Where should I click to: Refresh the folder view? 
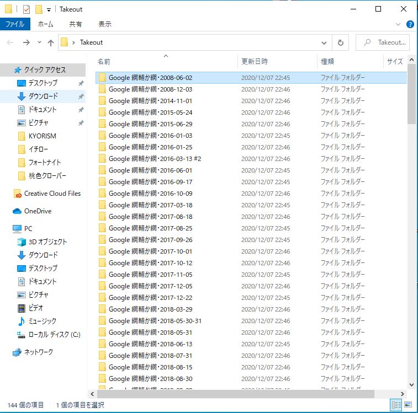point(341,42)
